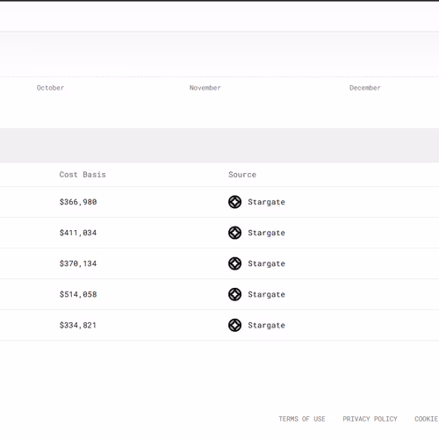This screenshot has width=439, height=439.
Task: Select the October axis label
Action: (50, 88)
